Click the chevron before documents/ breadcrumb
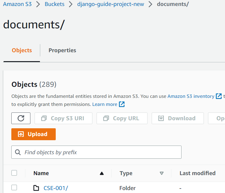This screenshot has height=193, width=225. coord(150,4)
